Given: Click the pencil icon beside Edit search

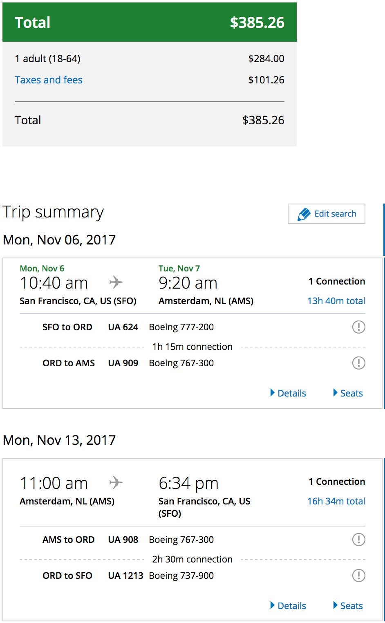Looking at the screenshot, I should (x=304, y=214).
